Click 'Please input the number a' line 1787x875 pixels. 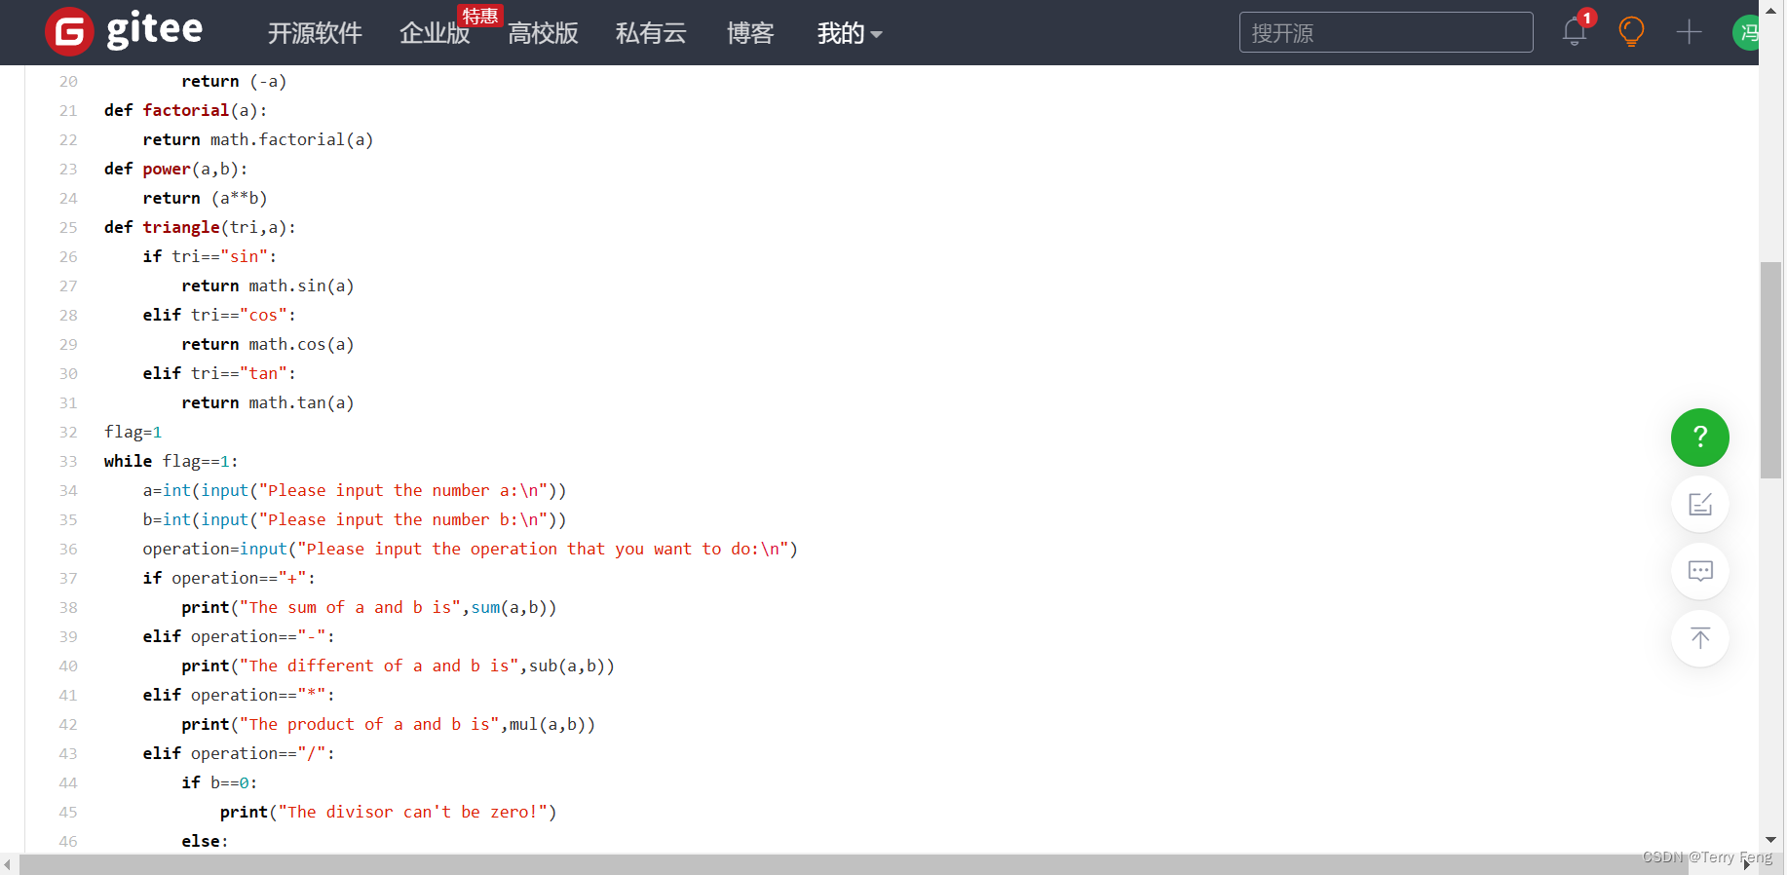355,491
